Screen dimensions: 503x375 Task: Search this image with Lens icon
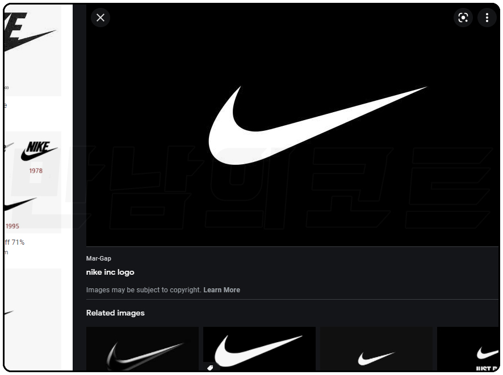pos(463,18)
